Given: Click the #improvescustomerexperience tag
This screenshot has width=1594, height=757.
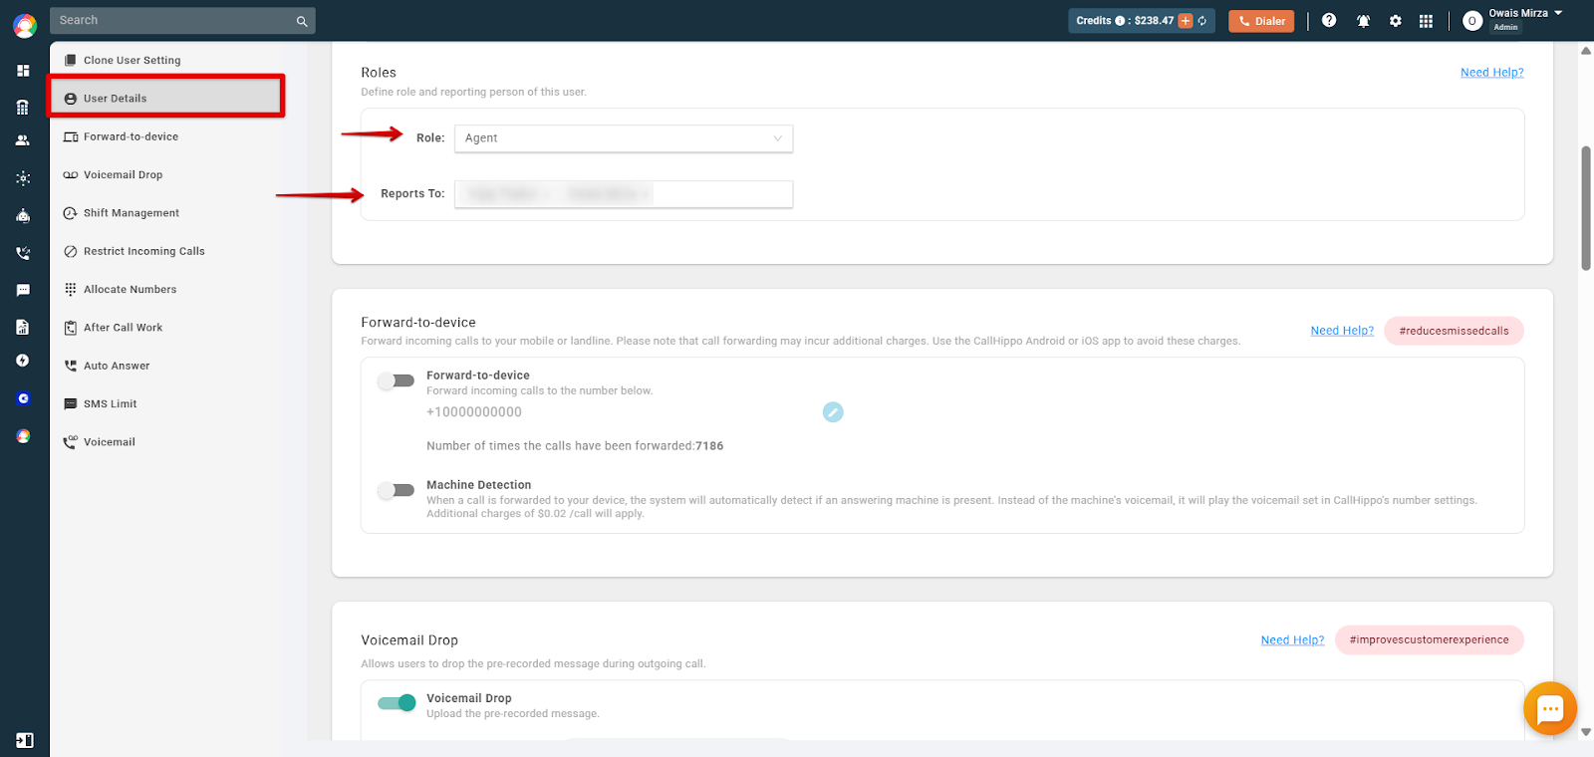Looking at the screenshot, I should coord(1429,640).
